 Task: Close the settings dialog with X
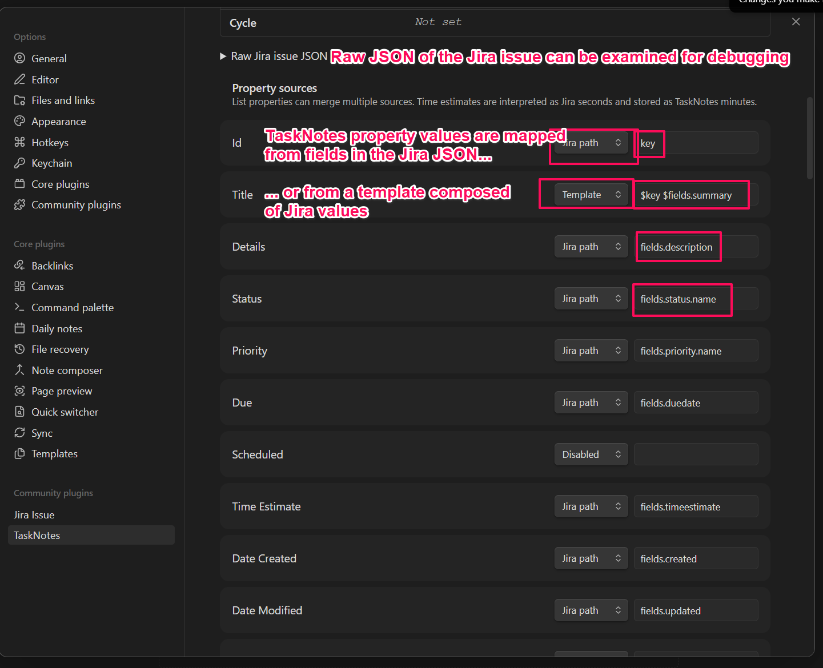(x=796, y=22)
